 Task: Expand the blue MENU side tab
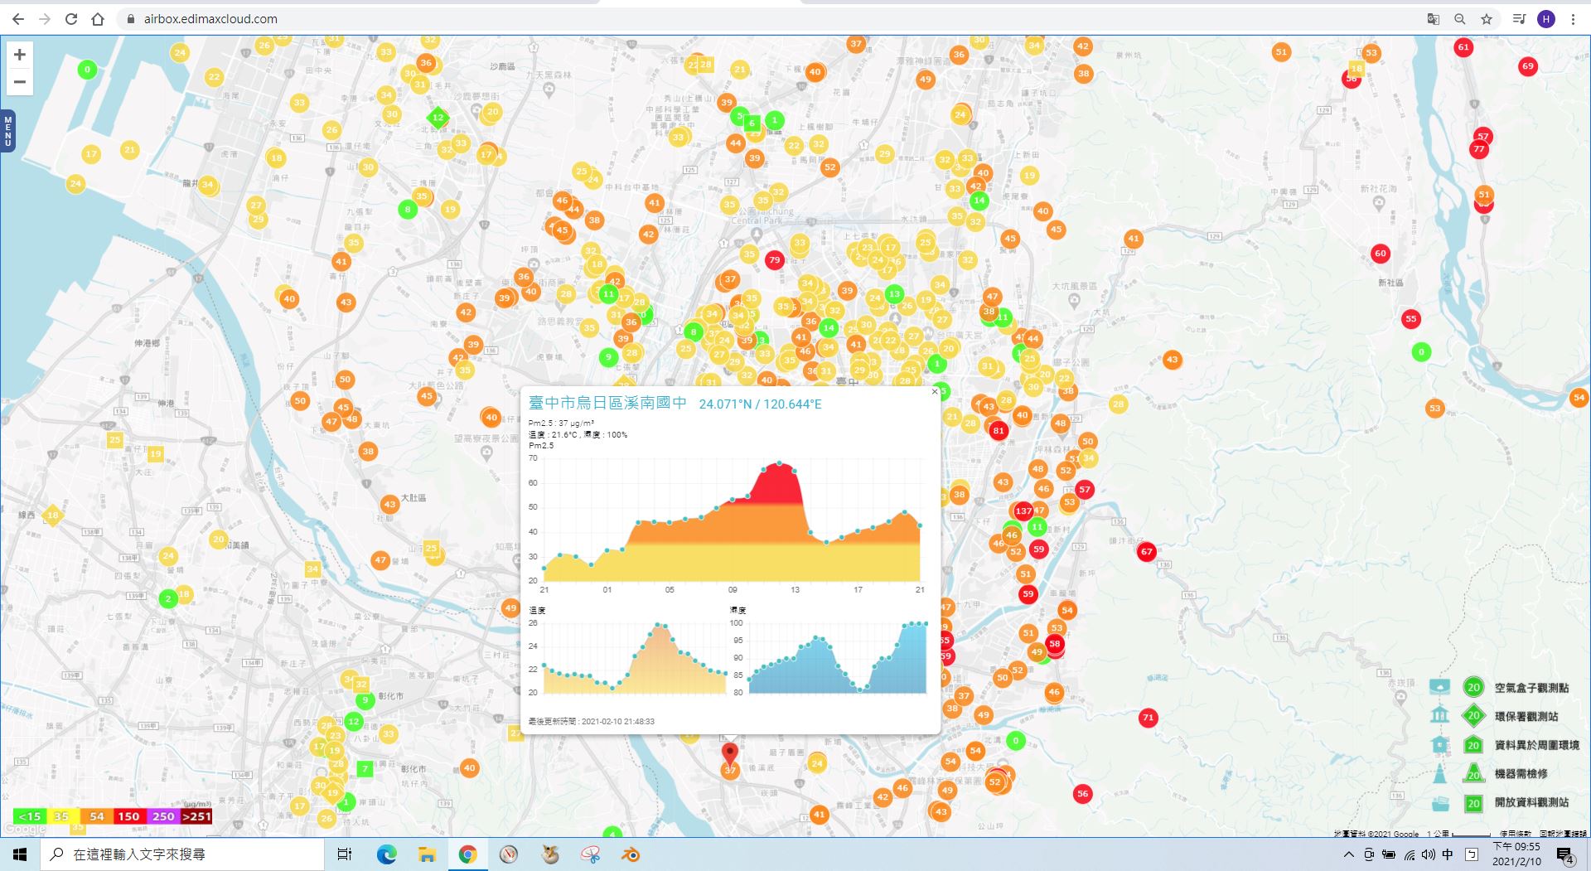coord(7,131)
